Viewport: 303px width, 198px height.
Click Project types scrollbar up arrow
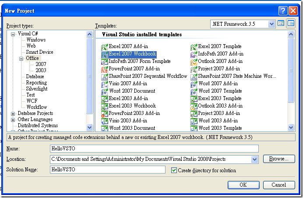(89, 35)
